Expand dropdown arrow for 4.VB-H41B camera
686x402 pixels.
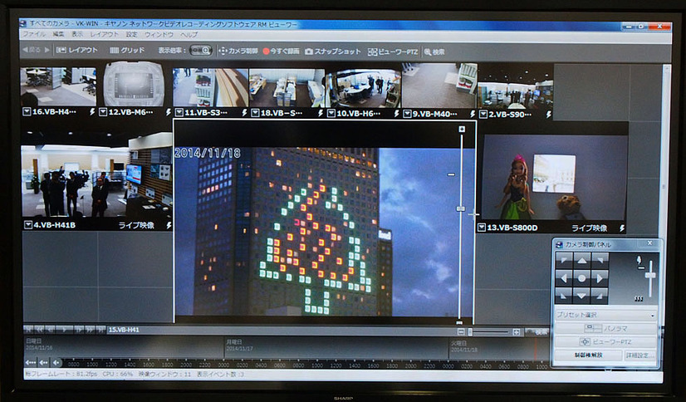click(28, 225)
